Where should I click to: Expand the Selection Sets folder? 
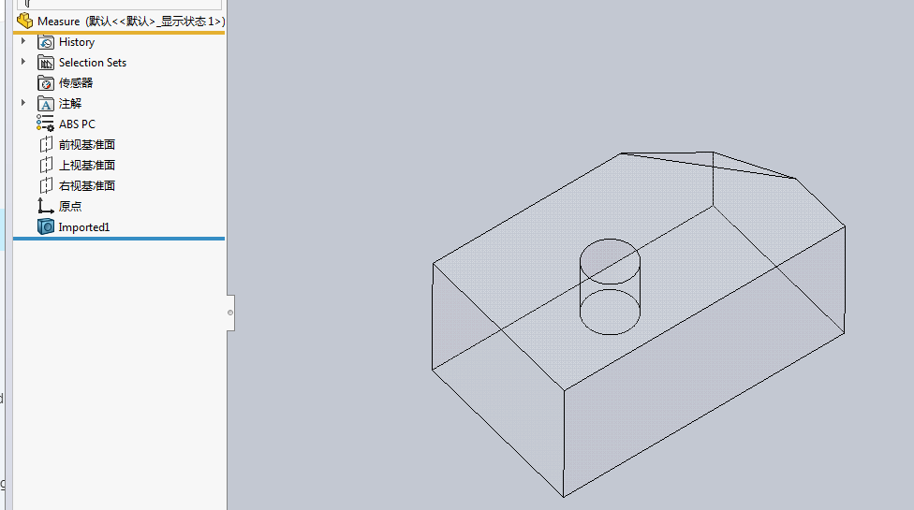tap(23, 61)
